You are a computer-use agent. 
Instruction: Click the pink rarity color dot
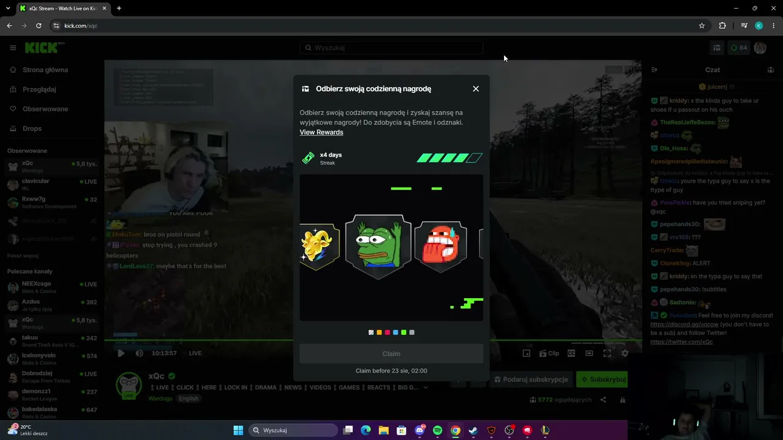click(x=387, y=332)
